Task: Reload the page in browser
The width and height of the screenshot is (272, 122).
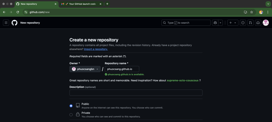Action: click(x=18, y=12)
